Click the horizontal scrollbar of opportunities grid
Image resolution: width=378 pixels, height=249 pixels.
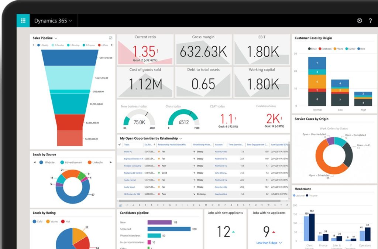[203, 201]
